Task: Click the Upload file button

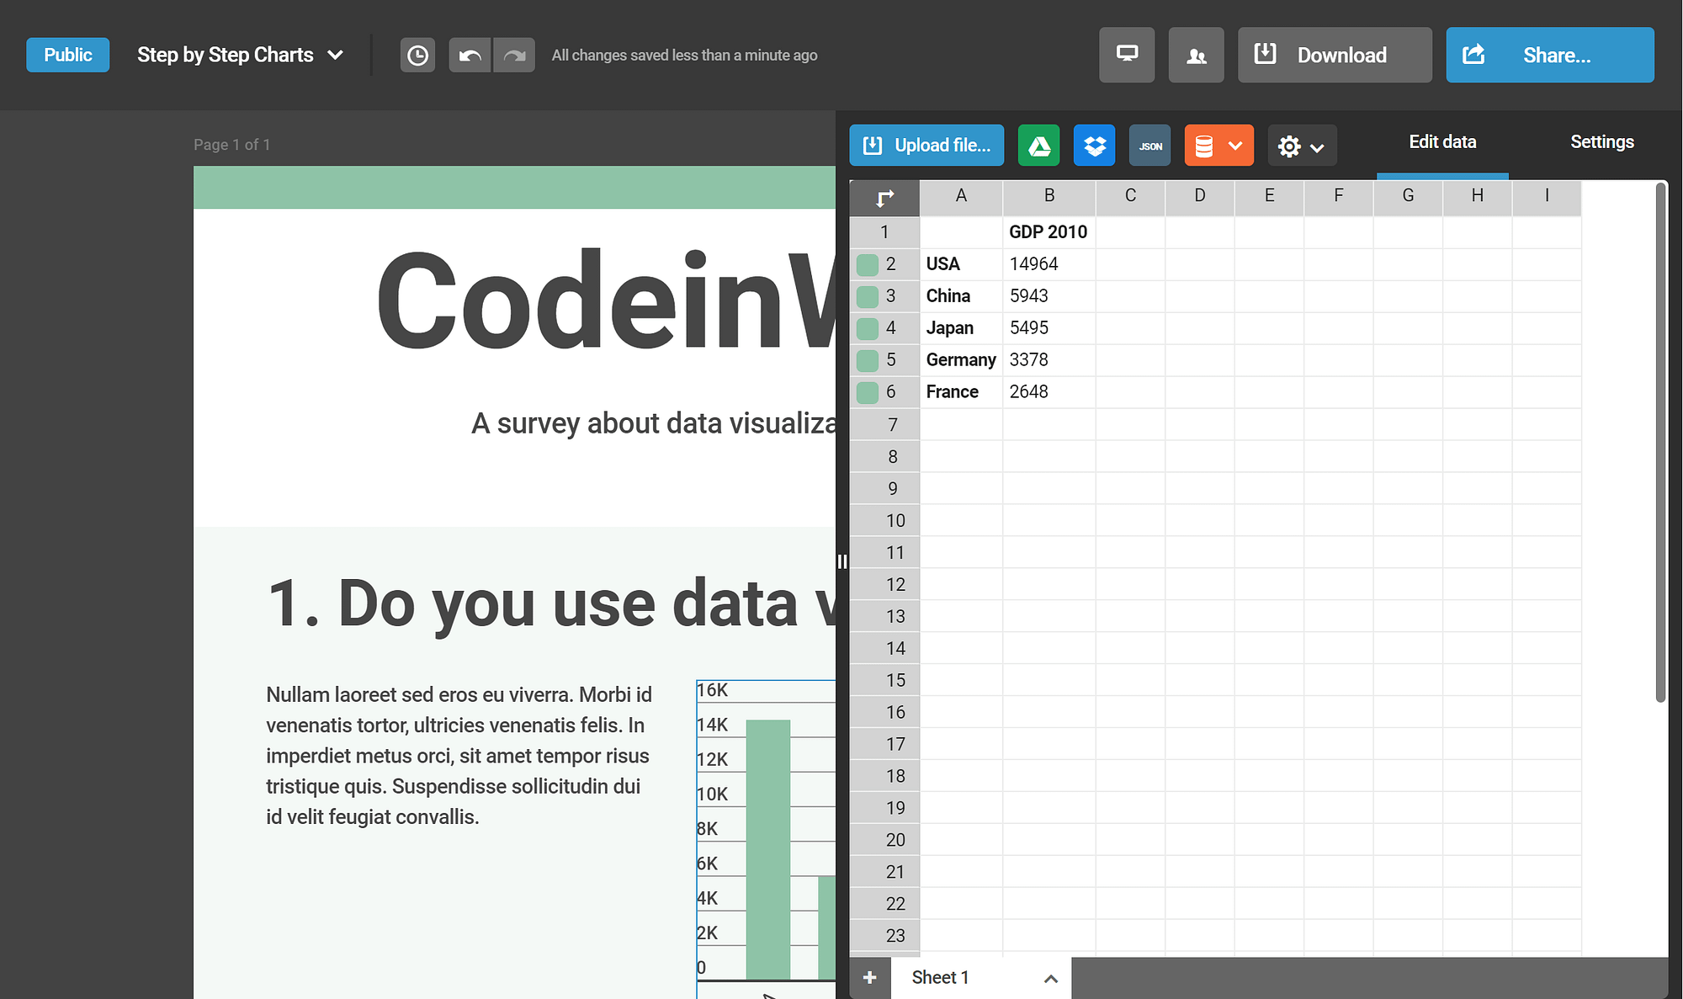Action: point(926,146)
